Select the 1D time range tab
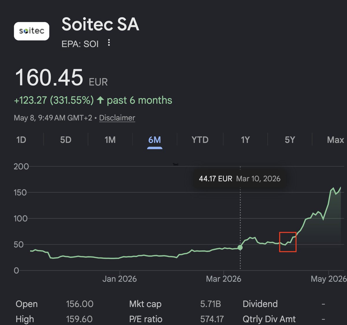 click(x=21, y=140)
